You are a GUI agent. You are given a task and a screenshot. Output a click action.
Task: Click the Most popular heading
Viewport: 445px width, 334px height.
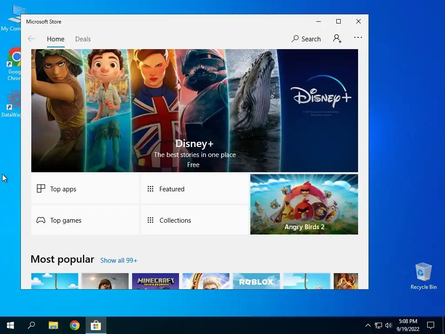(x=62, y=259)
